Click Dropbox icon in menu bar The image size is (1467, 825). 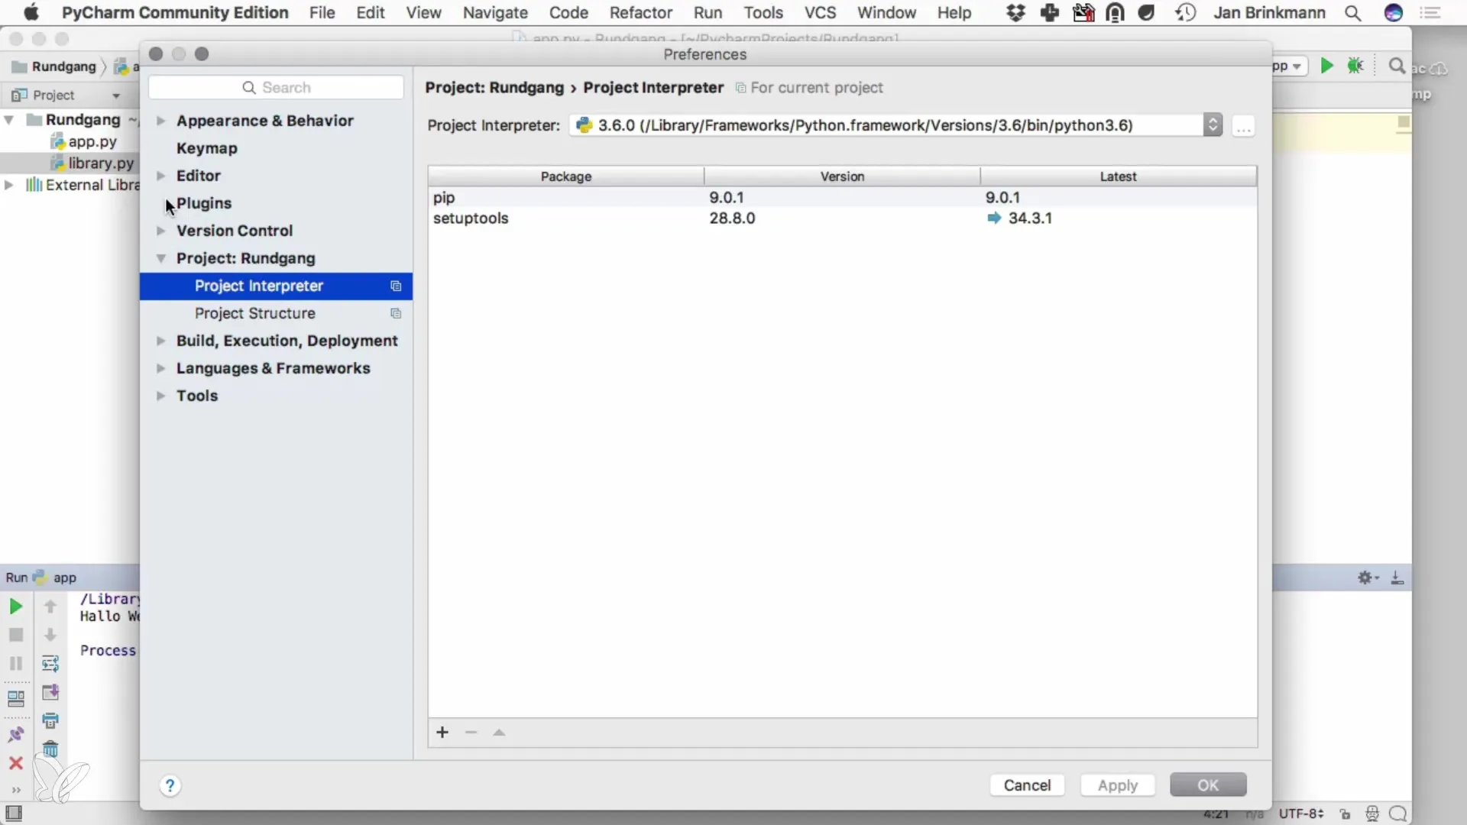[x=1015, y=13]
